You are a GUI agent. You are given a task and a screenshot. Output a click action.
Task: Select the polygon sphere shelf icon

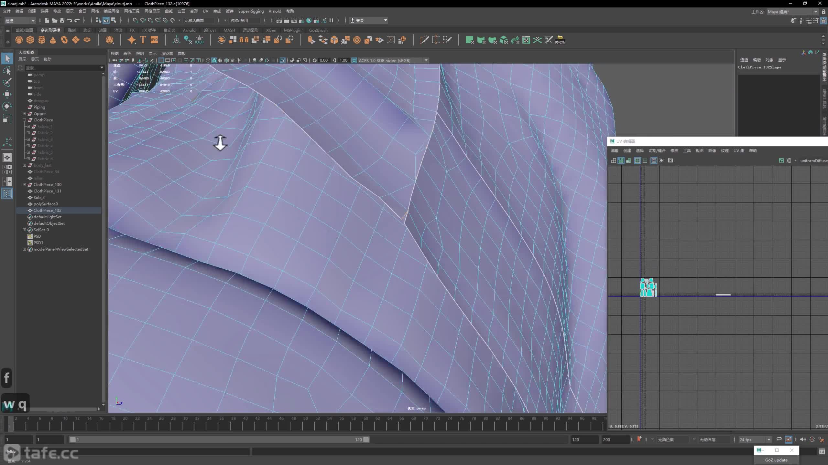click(19, 40)
